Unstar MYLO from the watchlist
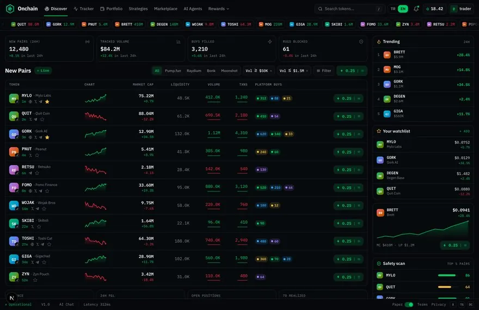The image size is (479, 310). pyautogui.click(x=47, y=102)
